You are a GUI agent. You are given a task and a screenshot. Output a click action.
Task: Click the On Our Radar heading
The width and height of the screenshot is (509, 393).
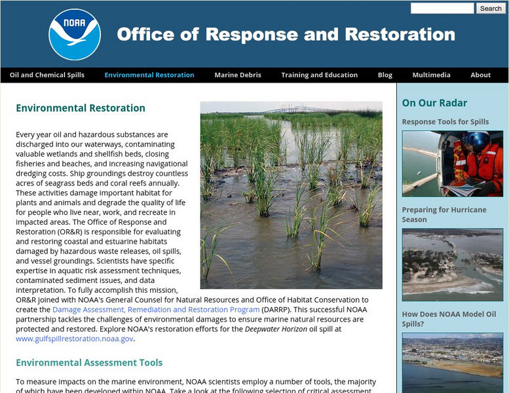(x=434, y=103)
